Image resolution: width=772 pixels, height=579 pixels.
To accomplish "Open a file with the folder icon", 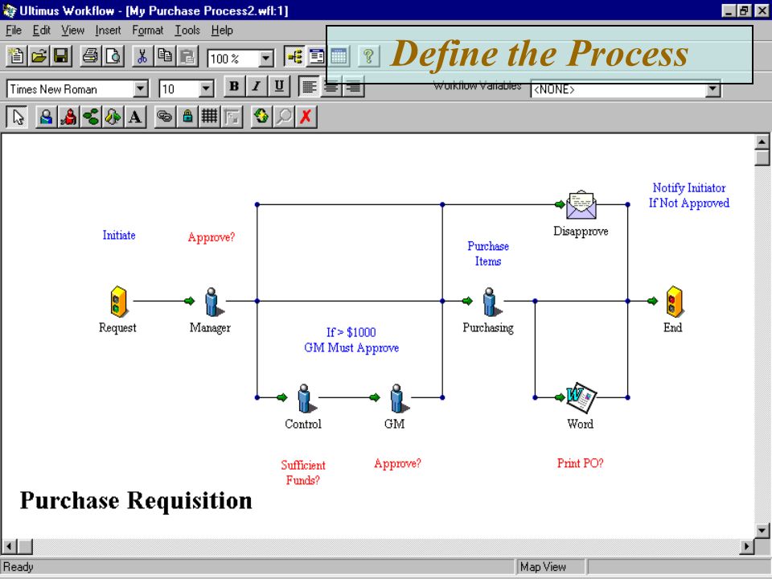I will (39, 56).
